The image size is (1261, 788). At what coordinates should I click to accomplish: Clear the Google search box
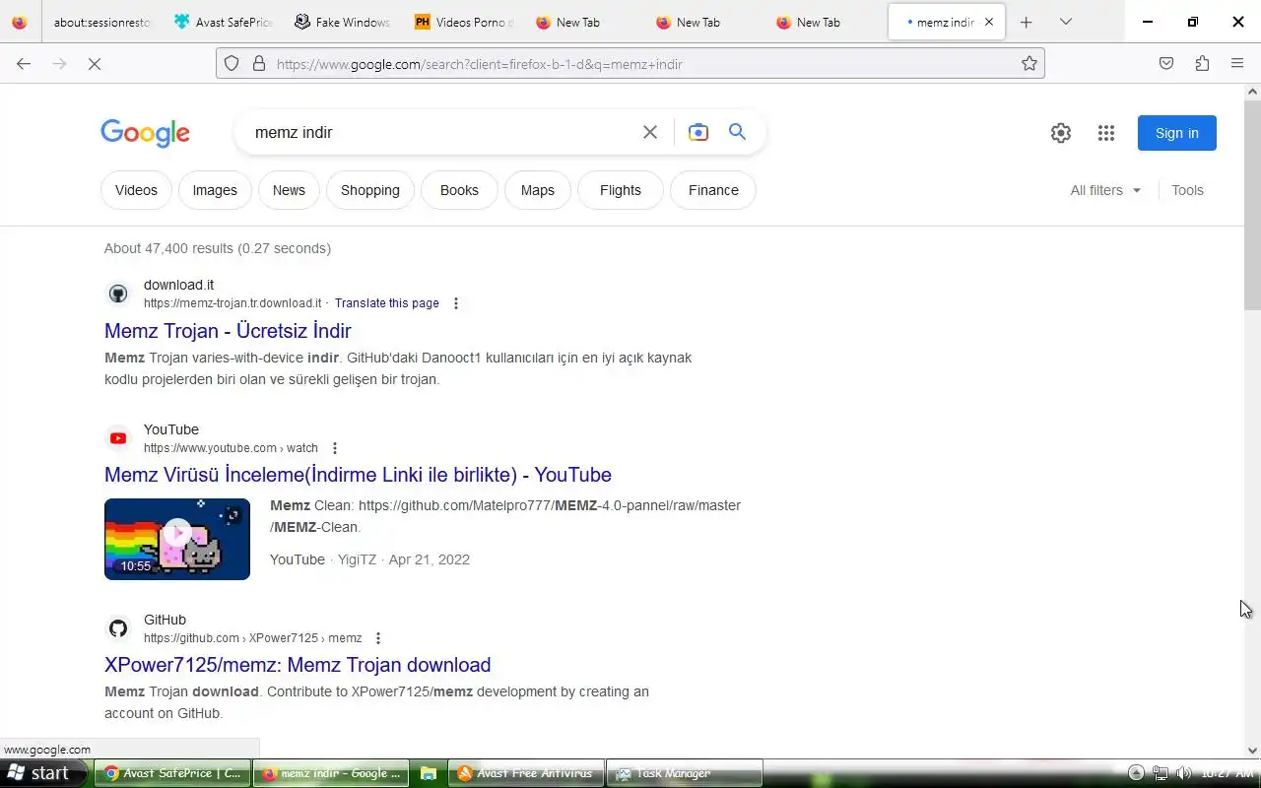650,132
